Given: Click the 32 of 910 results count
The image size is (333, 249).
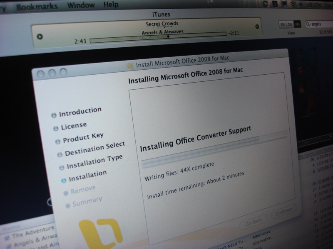Looking at the screenshot, I should pyautogui.click(x=326, y=32).
